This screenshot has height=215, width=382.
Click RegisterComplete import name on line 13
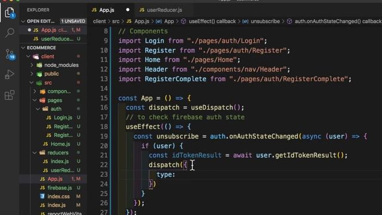(175, 79)
